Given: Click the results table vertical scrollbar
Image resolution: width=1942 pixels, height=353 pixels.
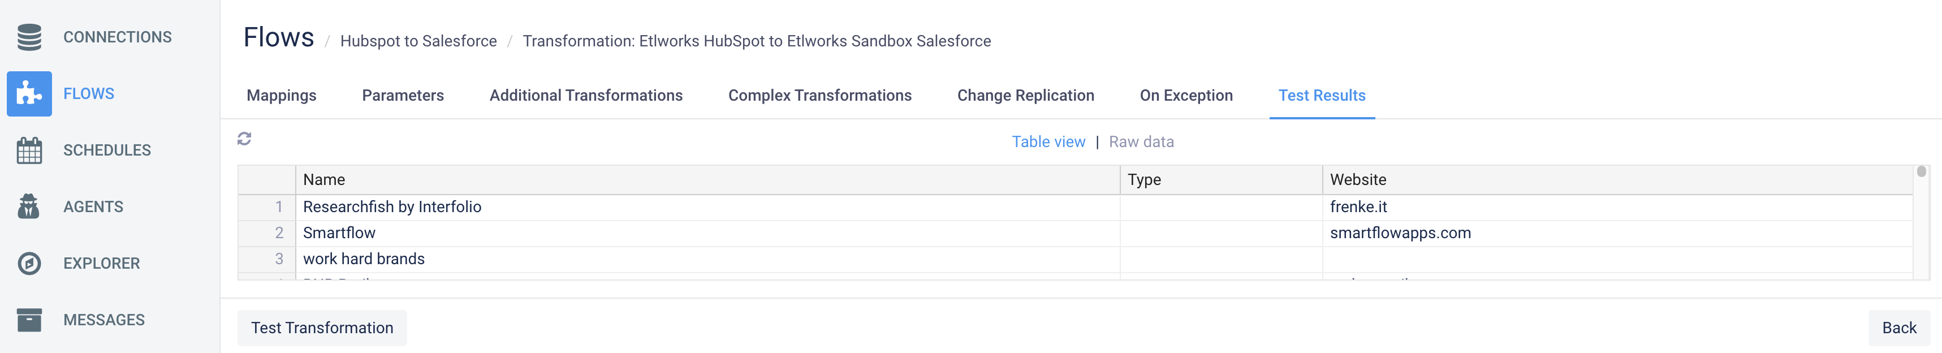Looking at the screenshot, I should 1921,222.
